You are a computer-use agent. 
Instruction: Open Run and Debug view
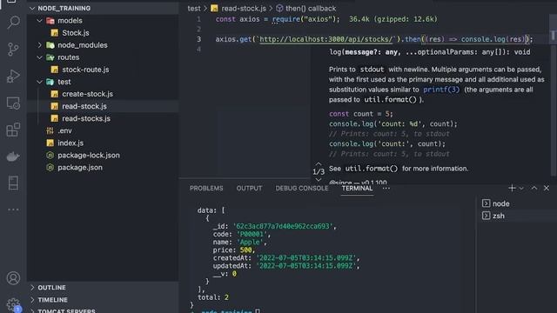(x=13, y=76)
